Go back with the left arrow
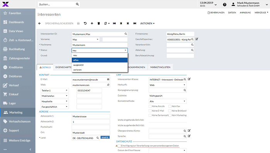Image resolution: width=270 pixels, height=153 pixels. [39, 23]
